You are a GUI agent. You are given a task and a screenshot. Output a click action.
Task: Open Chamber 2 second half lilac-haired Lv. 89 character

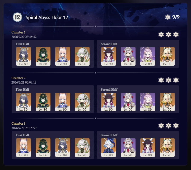[x=148, y=102]
